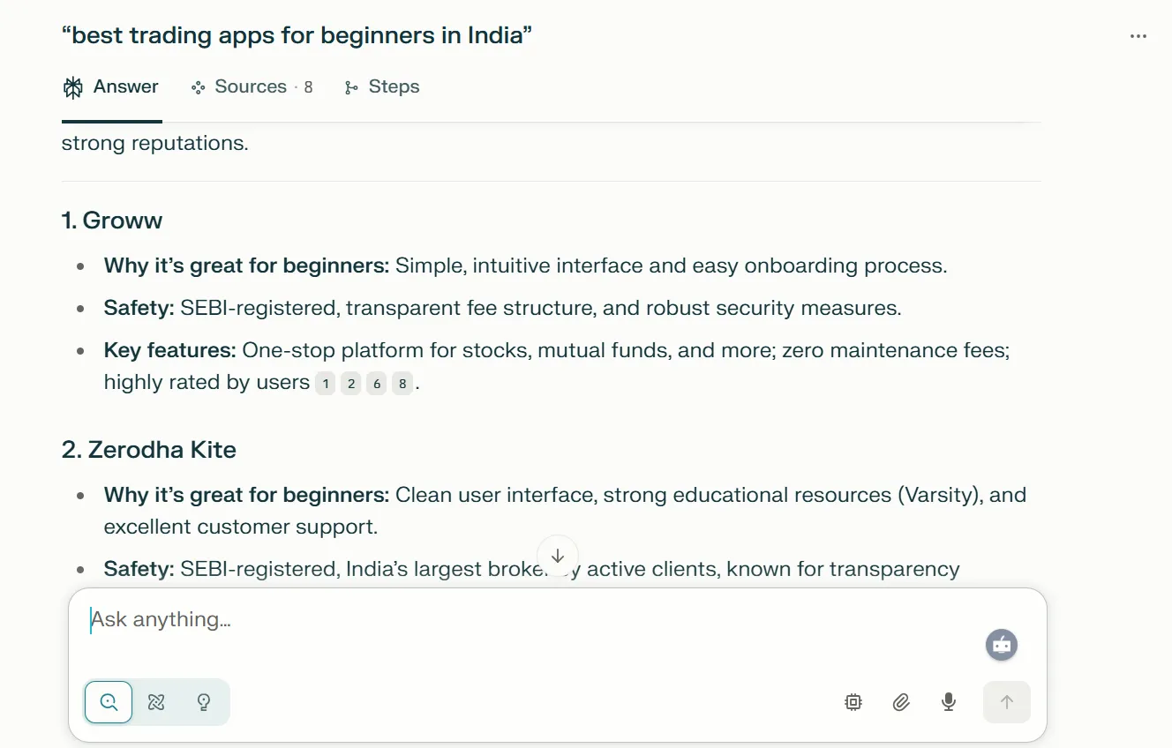Screen dimensions: 1172x748
Task: Attach a file with the paperclip icon
Action: tap(901, 702)
